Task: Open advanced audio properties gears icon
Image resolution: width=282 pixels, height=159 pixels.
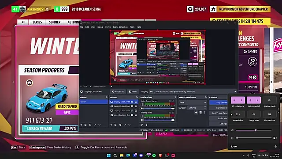Action: pyautogui.click(x=142, y=125)
